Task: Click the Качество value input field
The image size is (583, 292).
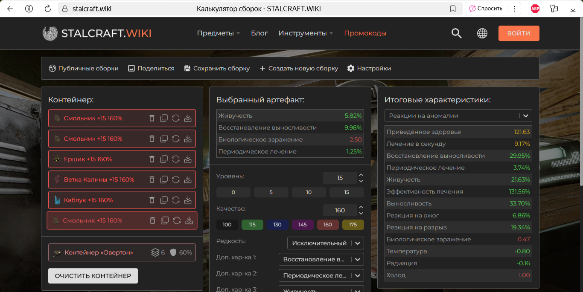Action: [x=339, y=210]
